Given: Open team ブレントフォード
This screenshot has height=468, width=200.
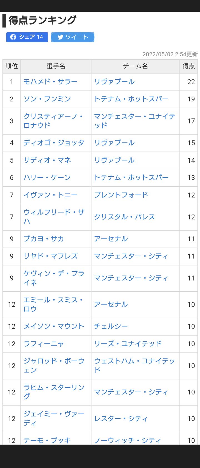Looking at the screenshot, I should [x=121, y=195].
